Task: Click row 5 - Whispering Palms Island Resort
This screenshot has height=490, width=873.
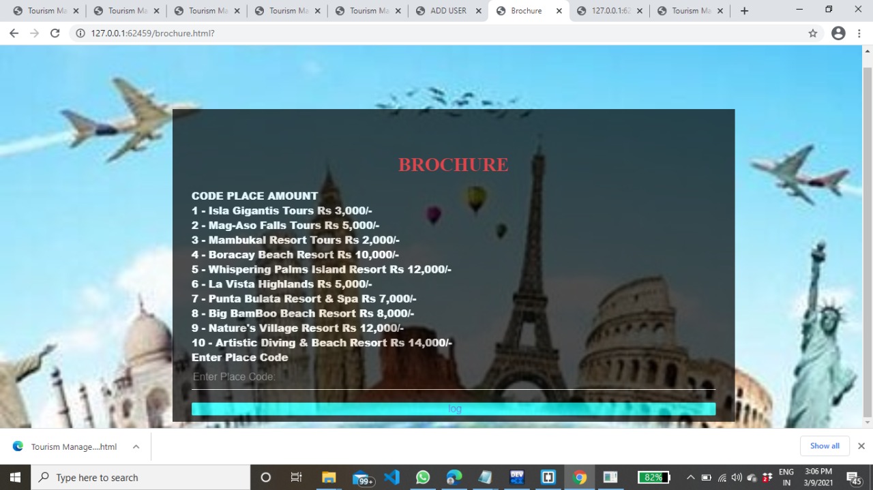Action: (x=321, y=269)
